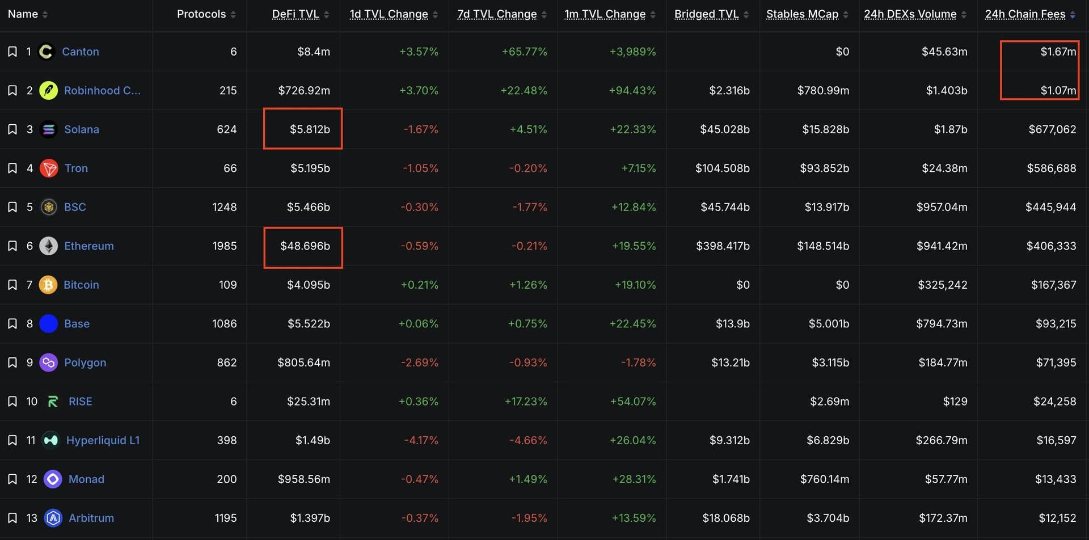Open the Polygon chain page
The height and width of the screenshot is (540, 1089).
tap(85, 362)
